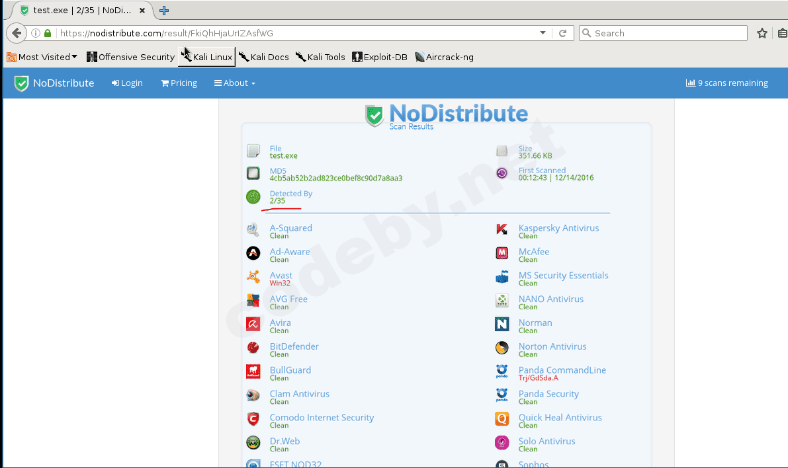Viewport: 788px width, 468px height.
Task: Click the MD5 chip icon
Action: 253,173
